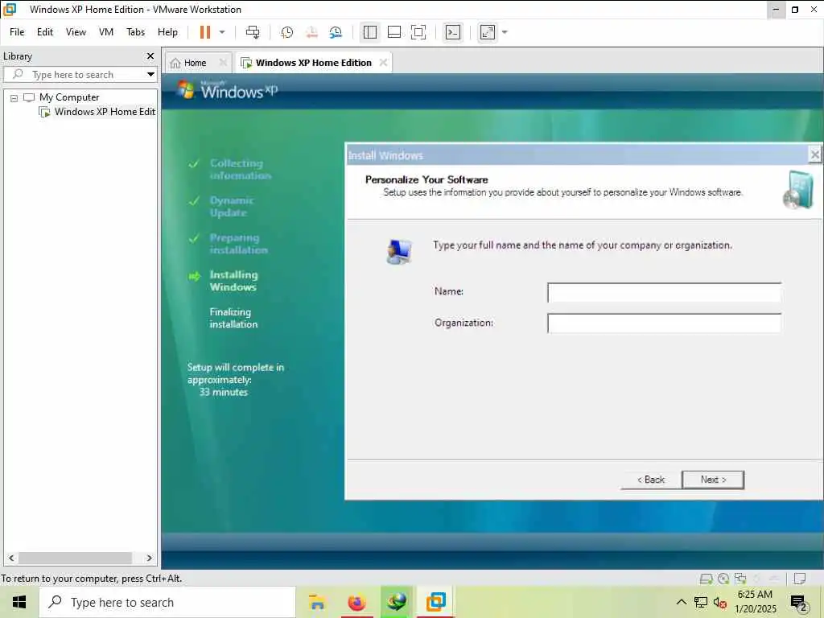824x618 pixels.
Task: Open the Library search dropdown arrow
Action: (x=150, y=75)
